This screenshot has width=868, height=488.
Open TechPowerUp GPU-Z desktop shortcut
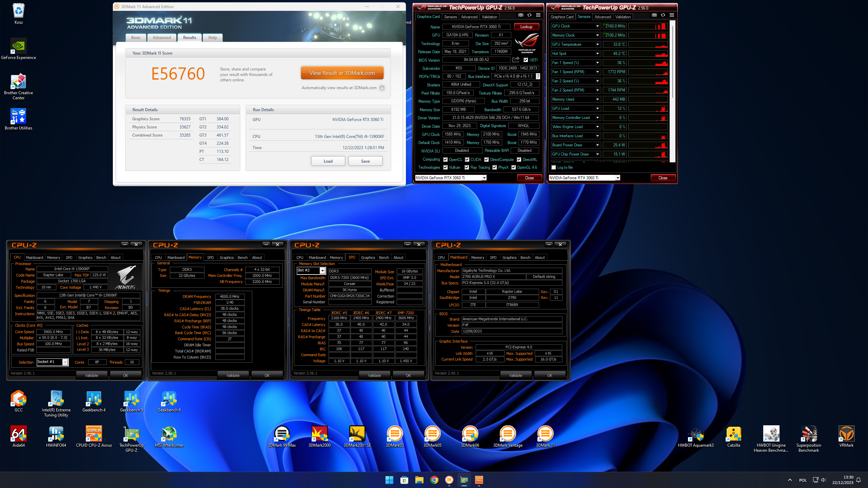(132, 439)
